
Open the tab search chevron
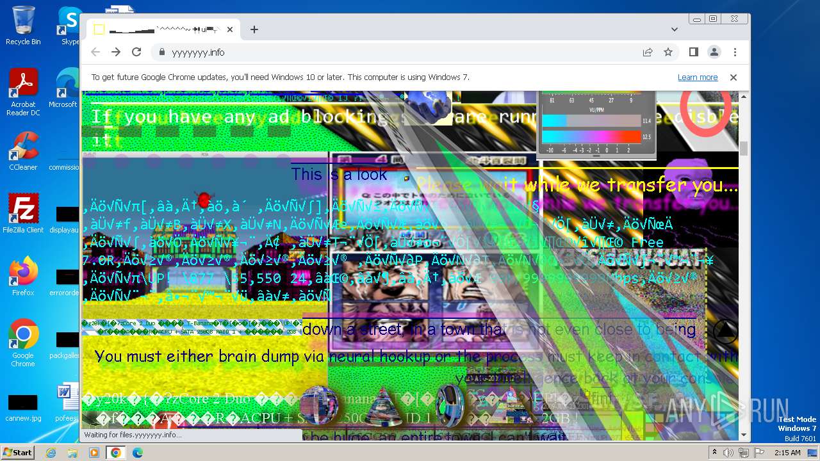click(674, 29)
